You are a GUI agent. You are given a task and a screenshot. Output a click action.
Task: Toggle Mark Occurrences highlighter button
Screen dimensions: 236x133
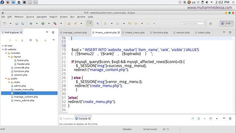90,24
